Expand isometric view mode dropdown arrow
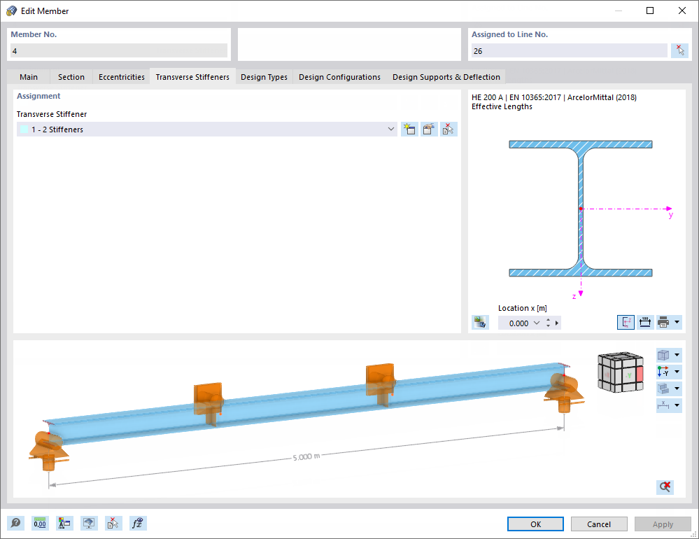 click(677, 355)
